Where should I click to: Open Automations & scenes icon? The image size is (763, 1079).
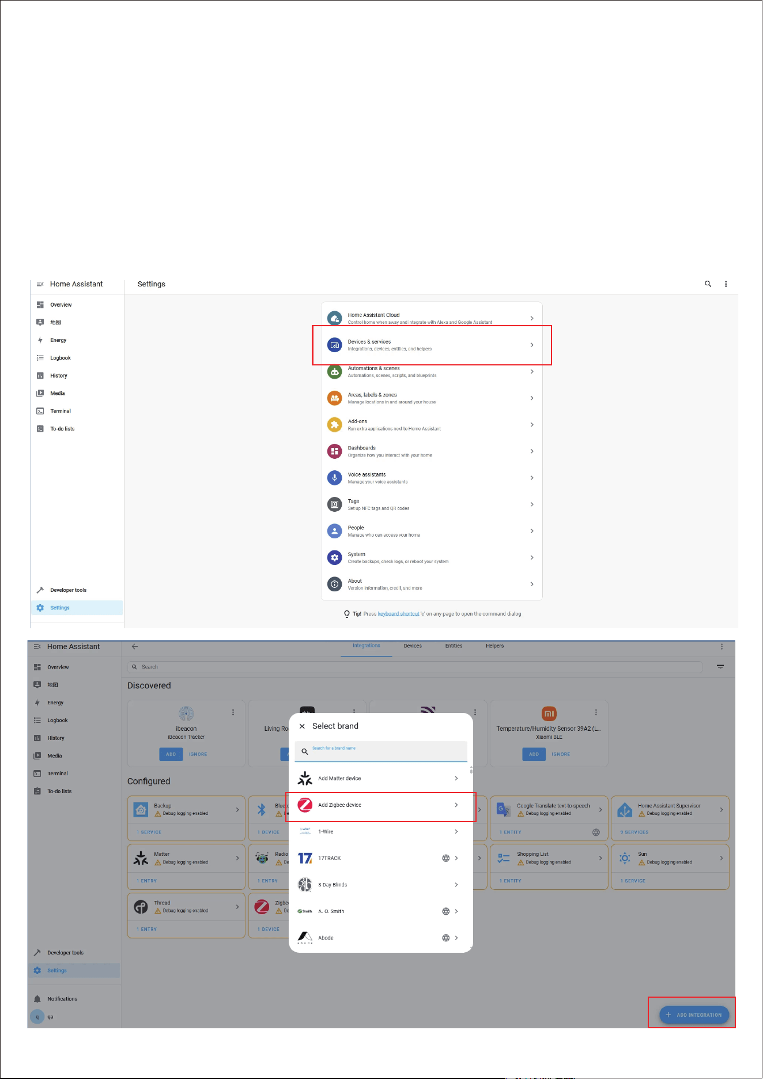tap(334, 372)
